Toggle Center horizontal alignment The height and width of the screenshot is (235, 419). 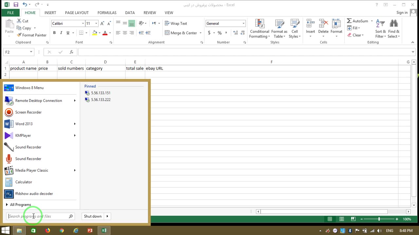coord(125,33)
